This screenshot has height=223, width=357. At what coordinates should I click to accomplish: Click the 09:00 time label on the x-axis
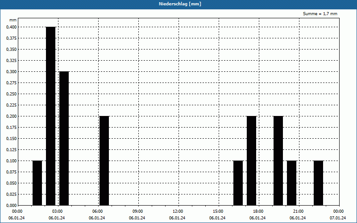click(138, 211)
